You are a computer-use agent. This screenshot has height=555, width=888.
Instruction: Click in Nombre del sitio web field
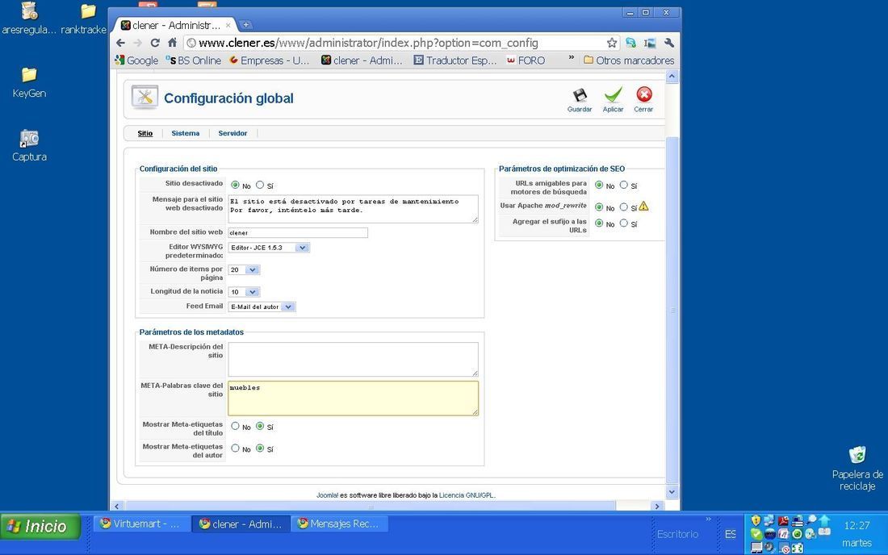click(x=298, y=232)
